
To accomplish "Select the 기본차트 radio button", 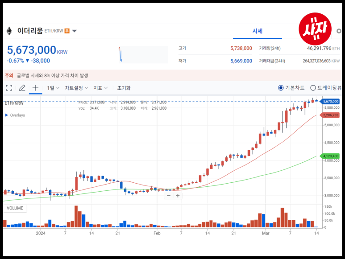I will pyautogui.click(x=281, y=88).
